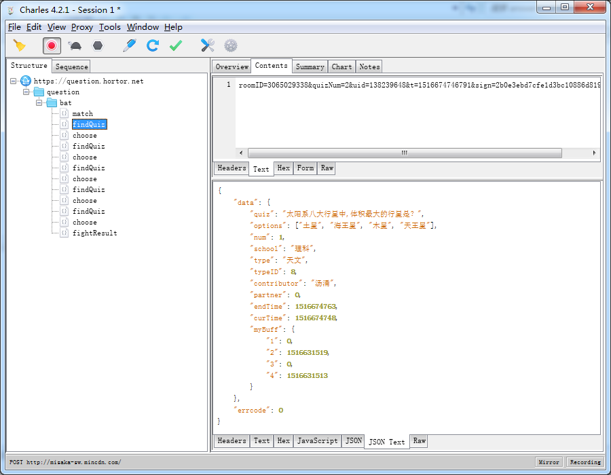Toggle breakpoints with the hexagon icon
Screen dimensions: 611x475
[x=97, y=46]
